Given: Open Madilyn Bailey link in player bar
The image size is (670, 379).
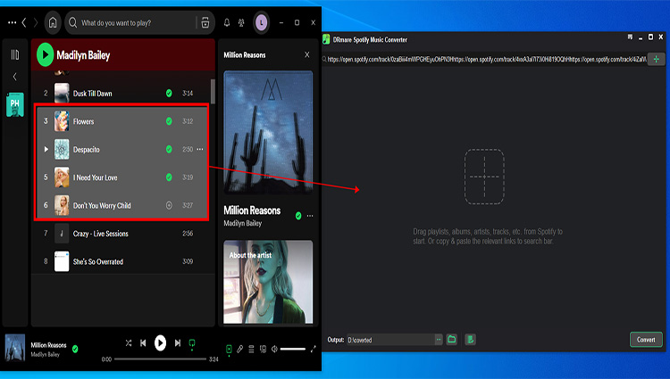Looking at the screenshot, I should pos(46,354).
